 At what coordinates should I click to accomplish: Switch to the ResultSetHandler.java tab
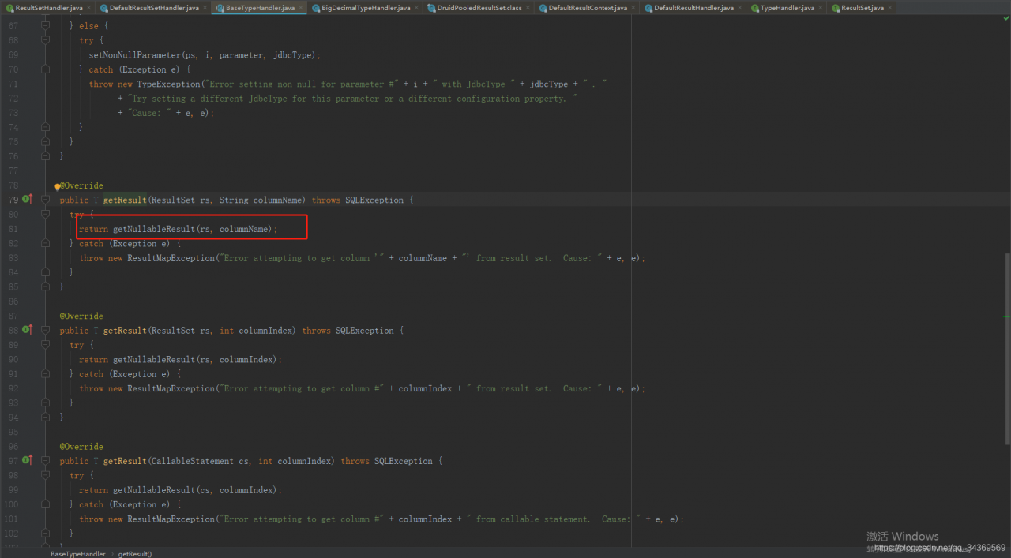(48, 7)
